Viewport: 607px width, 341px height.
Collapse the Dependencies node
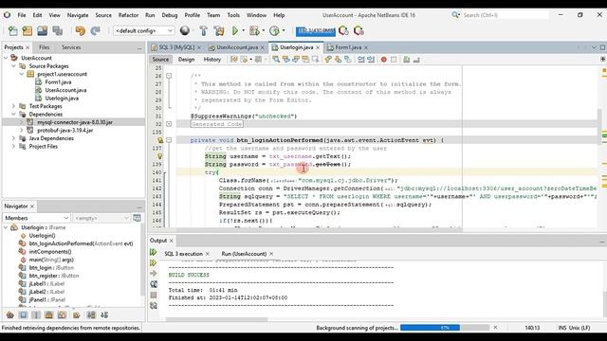13,114
